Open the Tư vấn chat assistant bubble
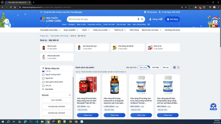221x124 pixels. tap(213, 107)
